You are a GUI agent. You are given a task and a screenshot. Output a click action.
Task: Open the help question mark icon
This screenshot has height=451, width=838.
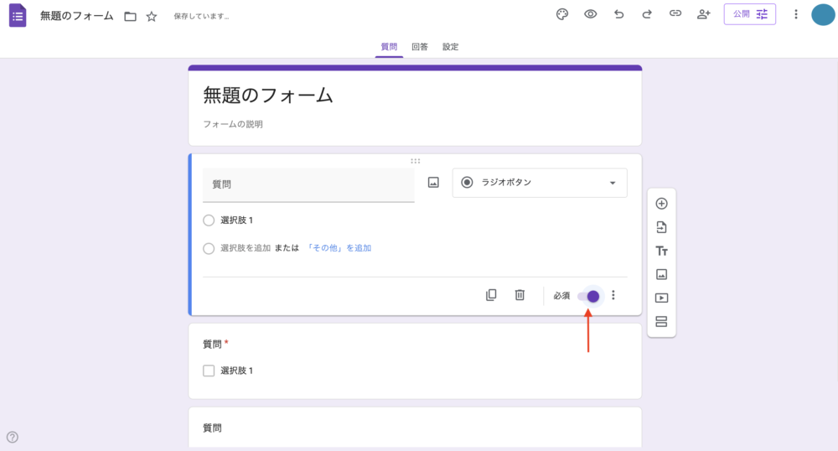pyautogui.click(x=13, y=437)
